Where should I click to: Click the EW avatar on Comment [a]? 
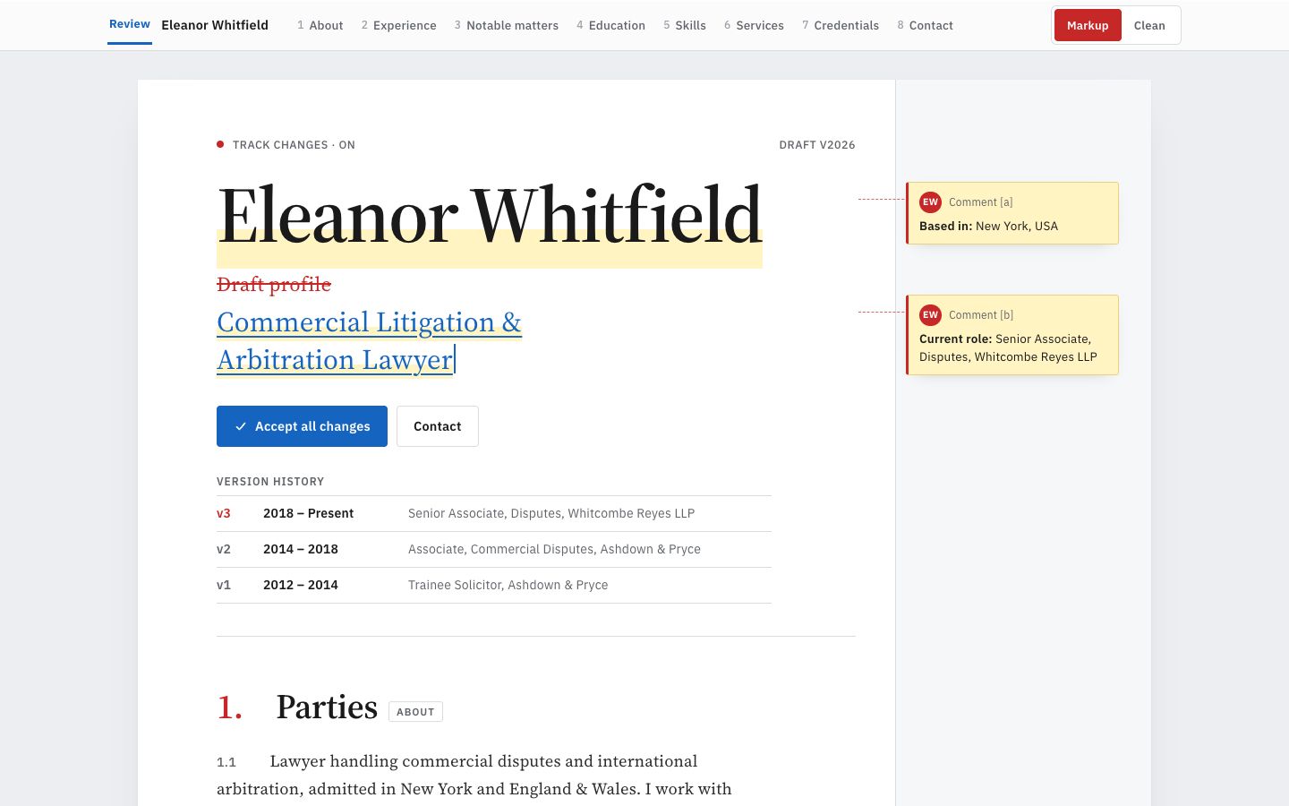(x=930, y=202)
